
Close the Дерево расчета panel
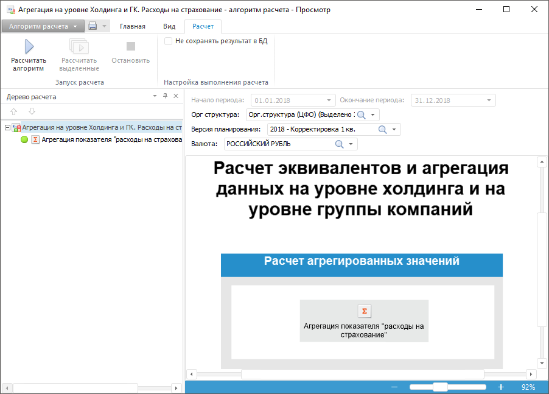tap(176, 96)
